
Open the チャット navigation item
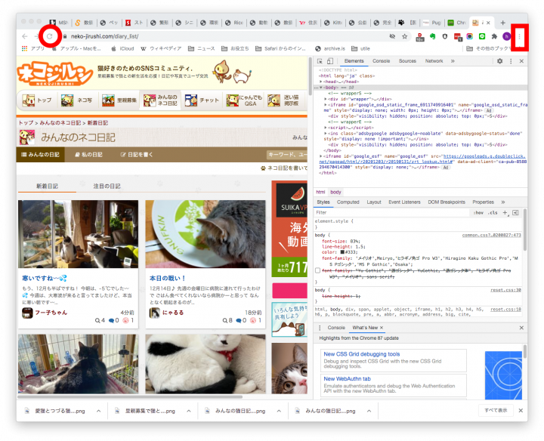pyautogui.click(x=202, y=100)
